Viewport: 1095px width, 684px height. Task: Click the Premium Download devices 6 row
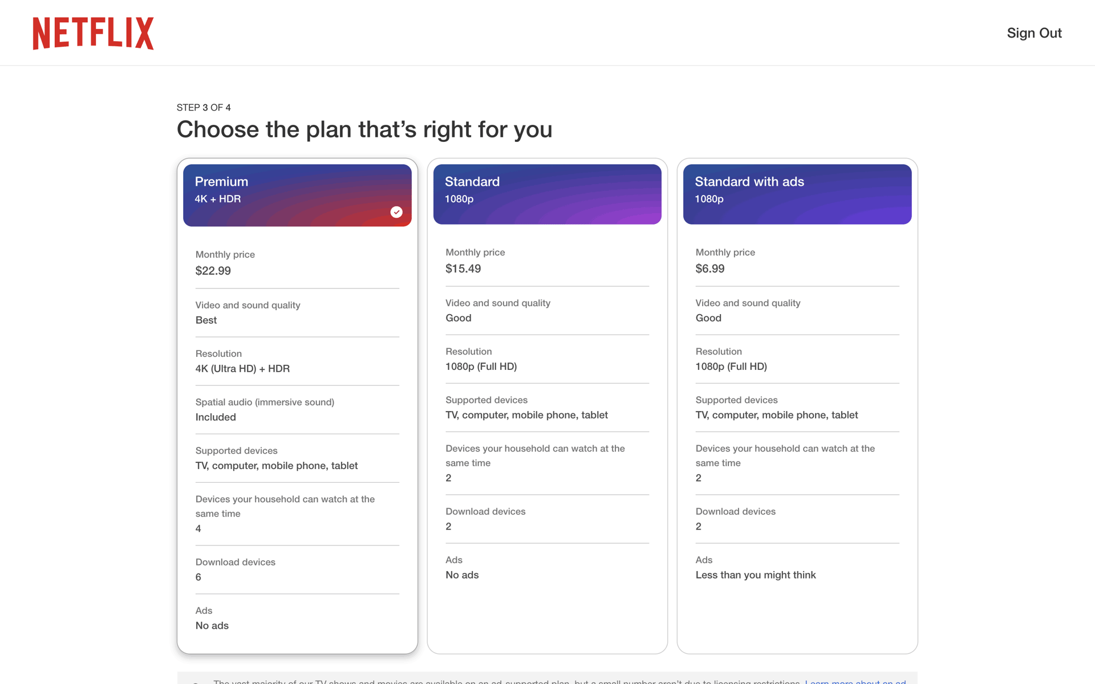click(x=297, y=570)
